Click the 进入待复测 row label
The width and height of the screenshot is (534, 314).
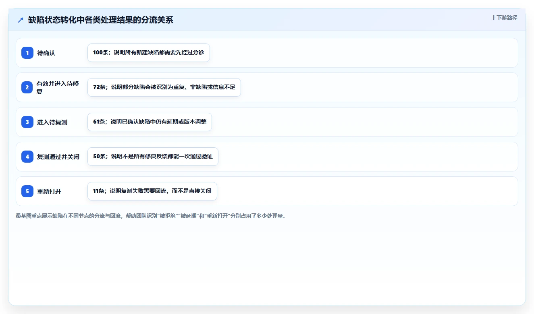52,122
